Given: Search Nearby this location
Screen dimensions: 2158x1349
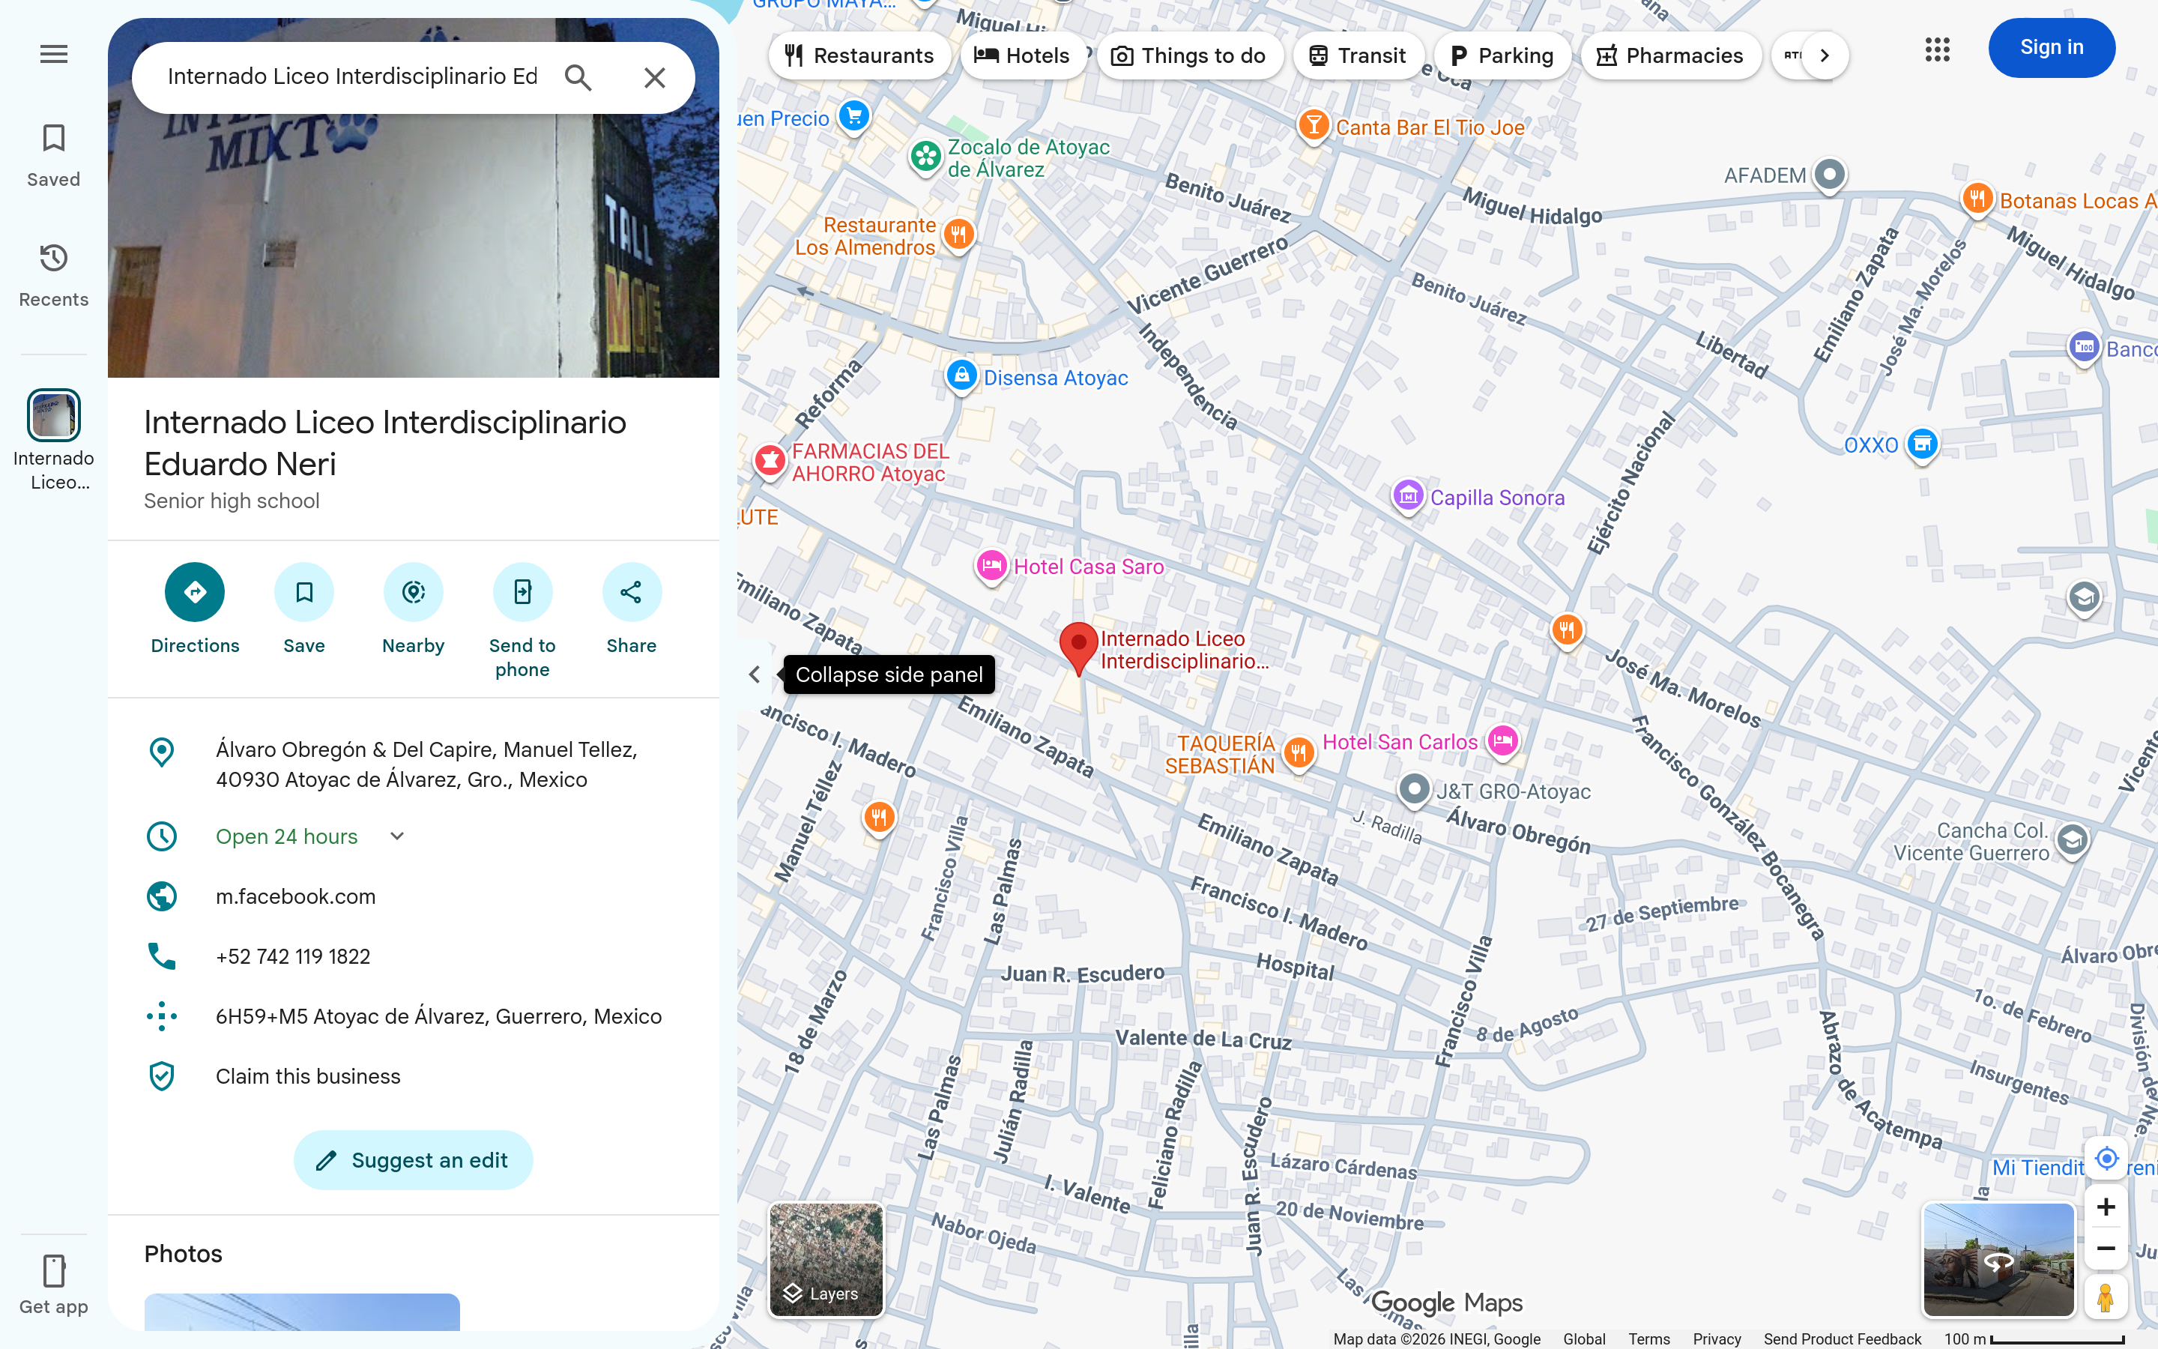Looking at the screenshot, I should click(413, 609).
